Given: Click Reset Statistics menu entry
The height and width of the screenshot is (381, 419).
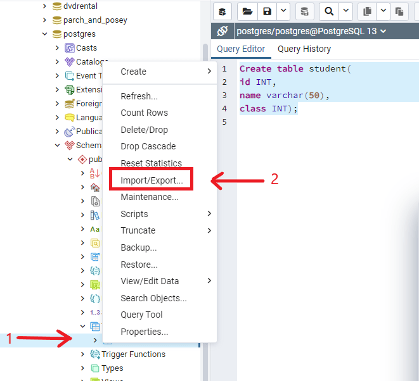Looking at the screenshot, I should point(160,163).
